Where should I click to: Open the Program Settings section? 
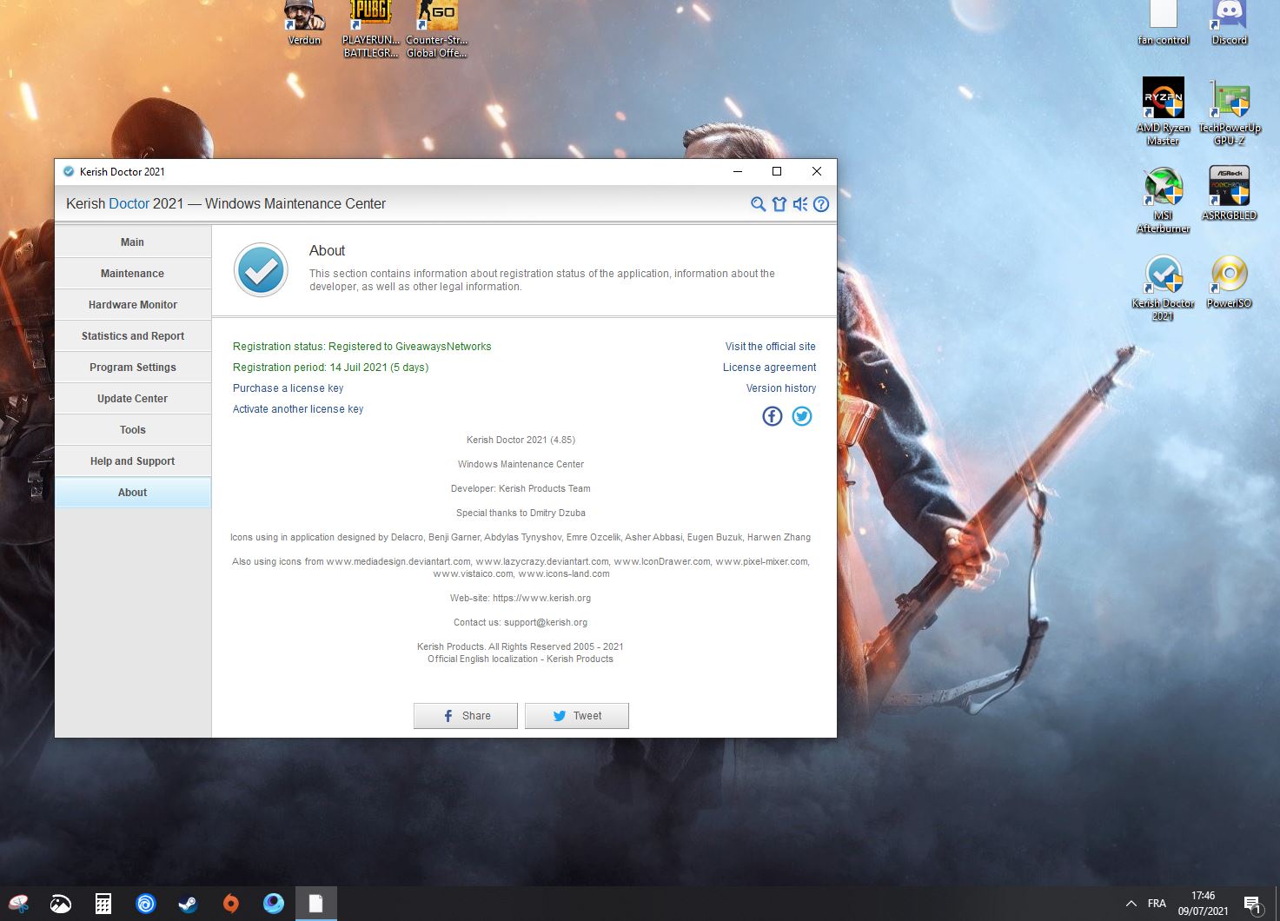click(133, 368)
